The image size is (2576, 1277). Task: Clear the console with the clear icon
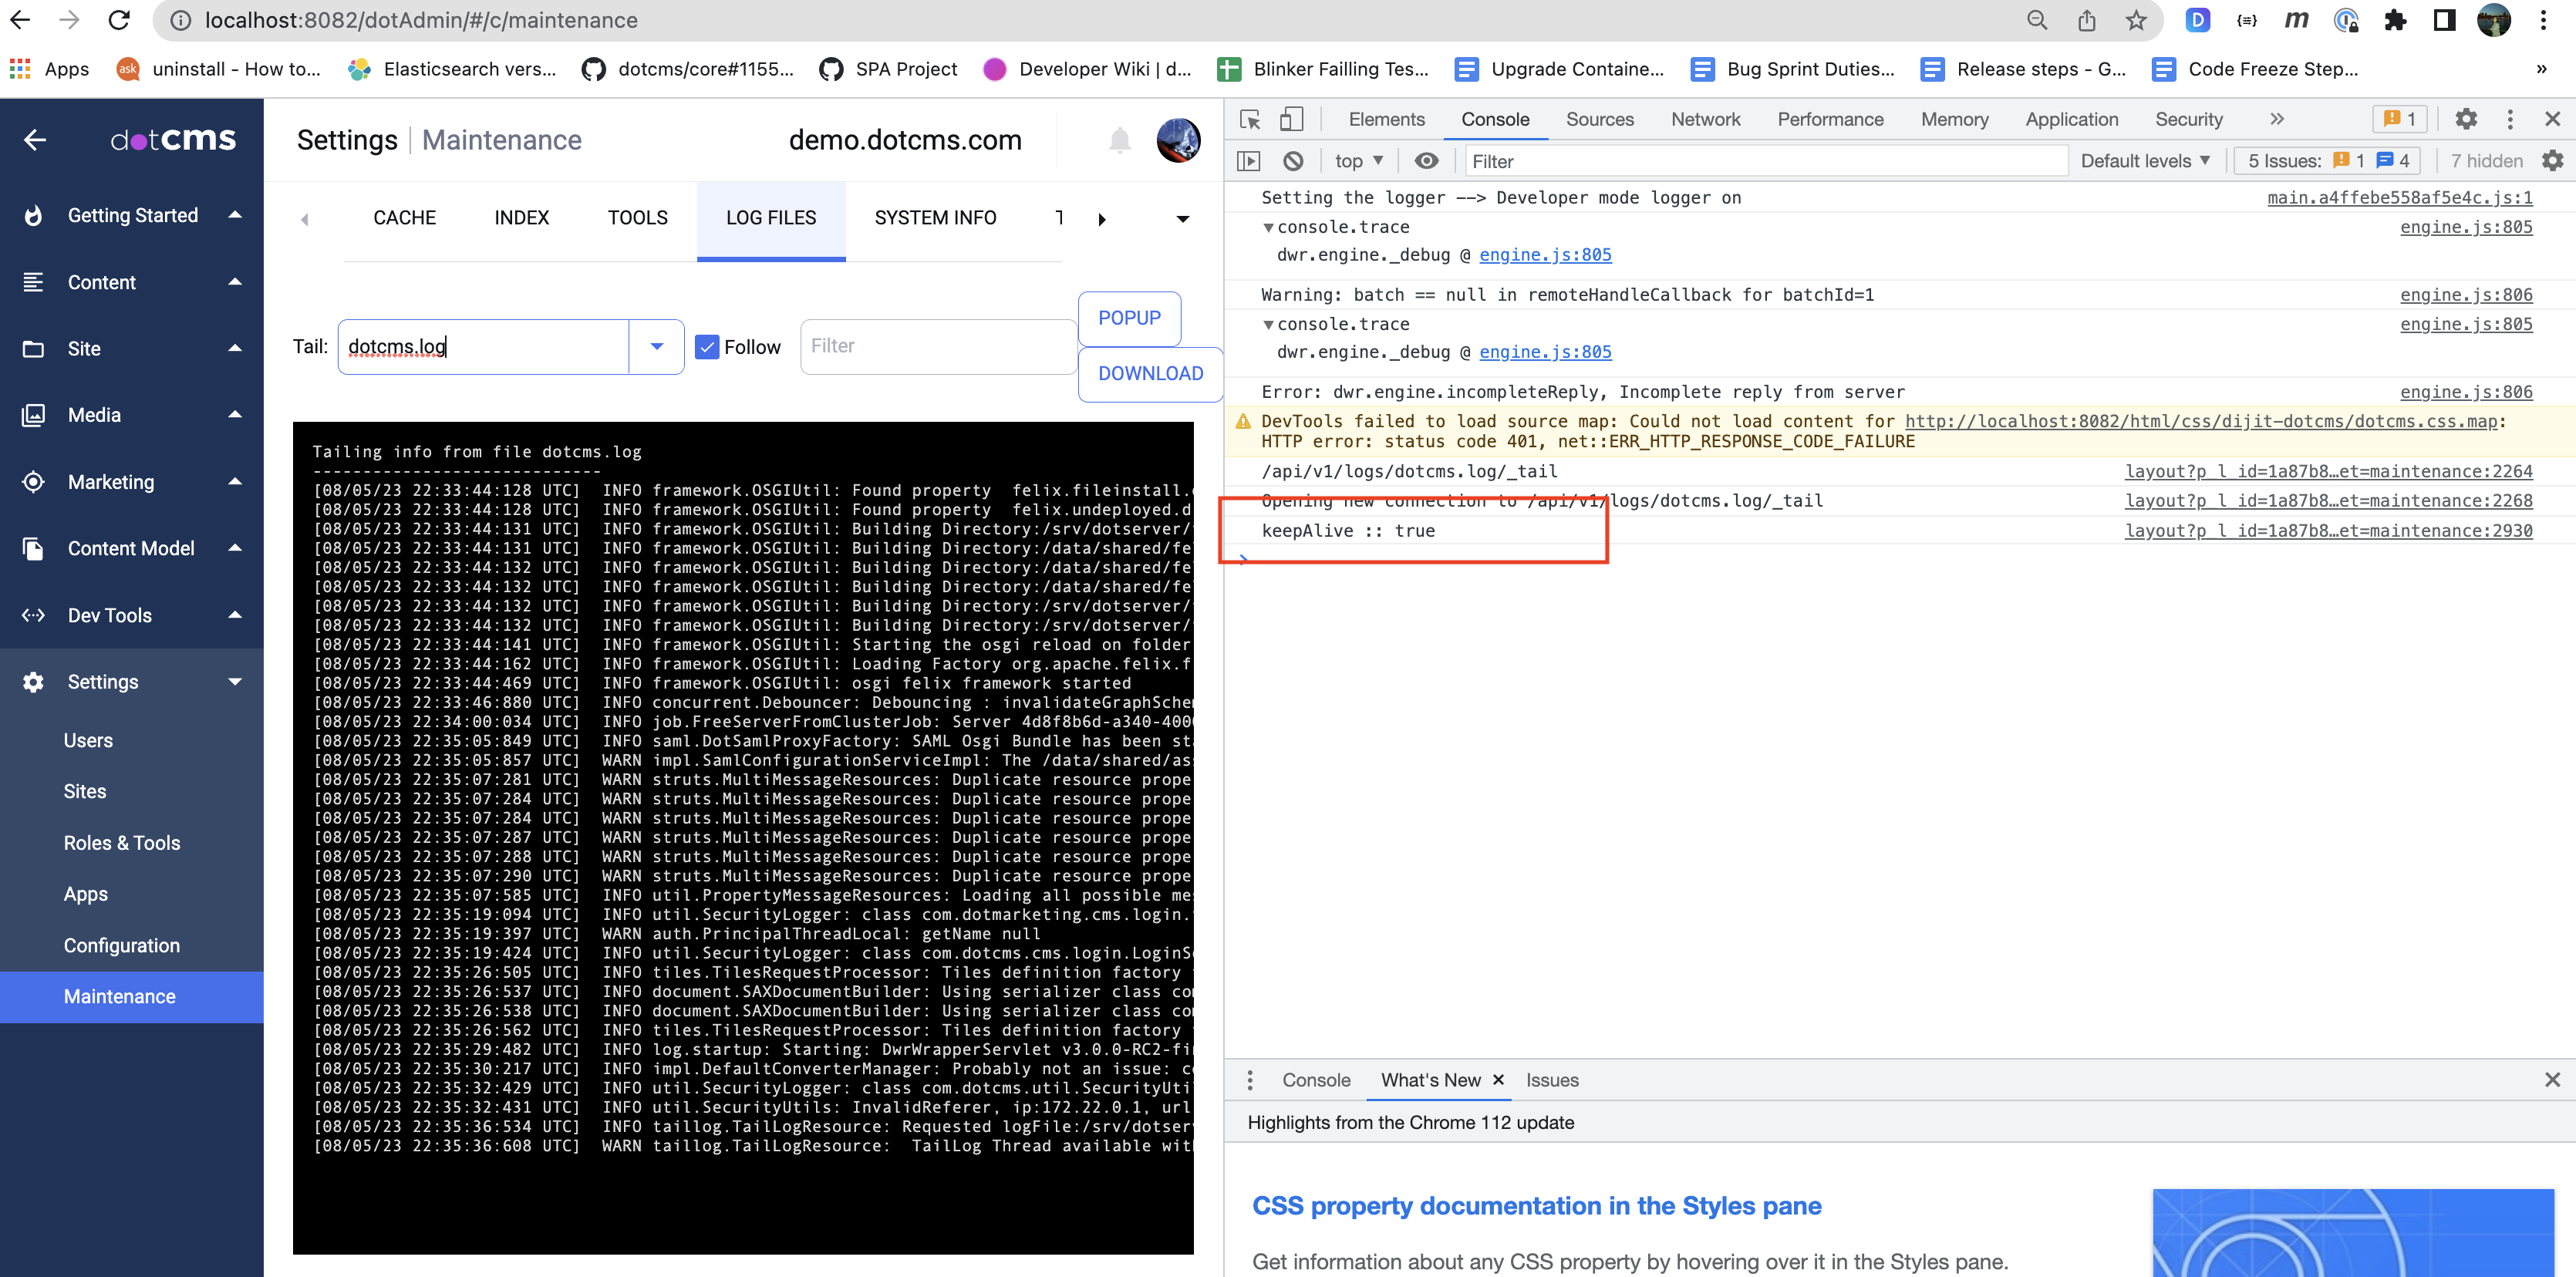click(1294, 160)
